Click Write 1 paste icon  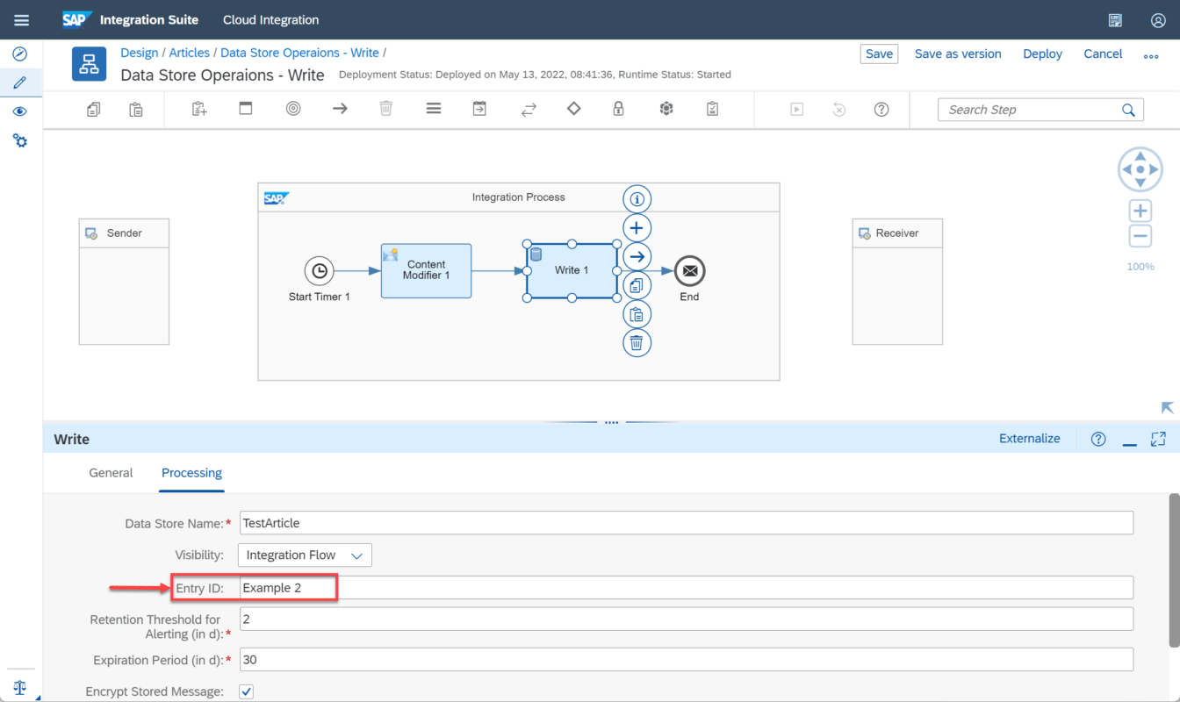tap(637, 314)
